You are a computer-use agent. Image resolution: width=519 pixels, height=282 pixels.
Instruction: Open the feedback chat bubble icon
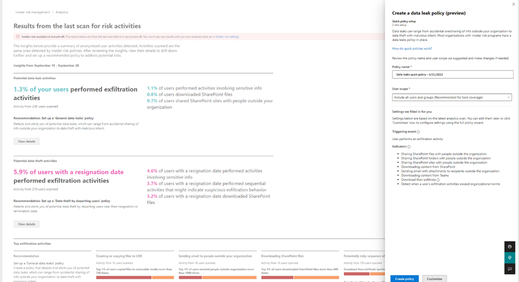510,269
